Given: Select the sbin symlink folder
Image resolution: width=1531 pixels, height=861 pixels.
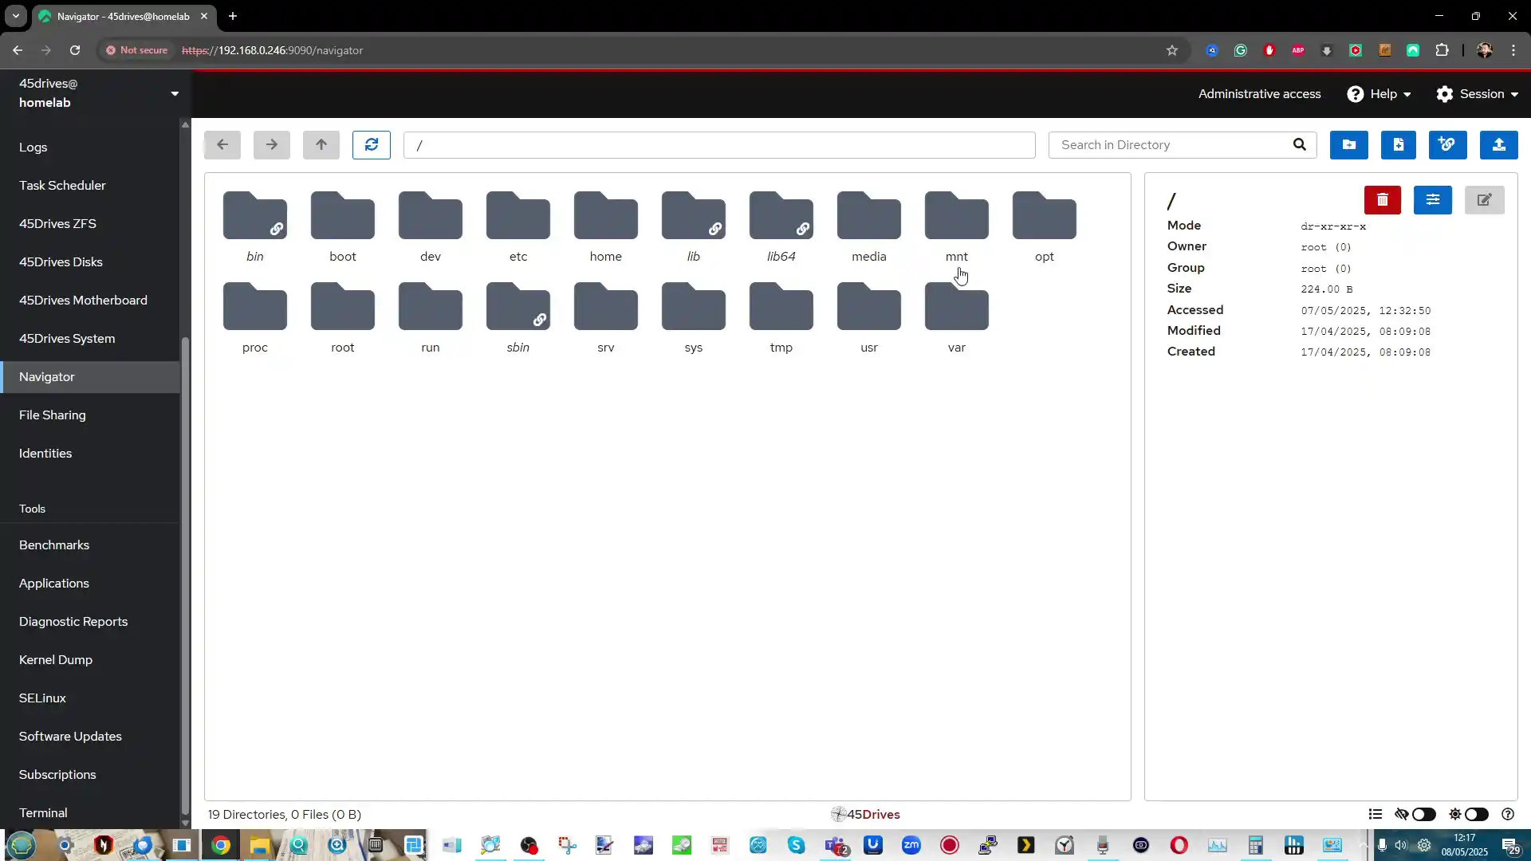Looking at the screenshot, I should pyautogui.click(x=518, y=317).
